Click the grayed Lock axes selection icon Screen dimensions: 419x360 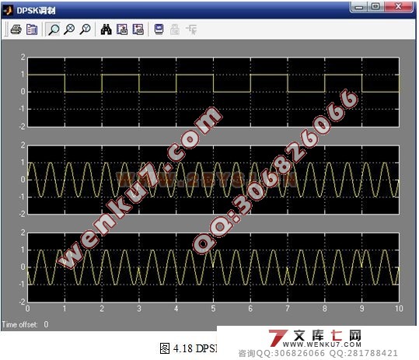click(175, 30)
